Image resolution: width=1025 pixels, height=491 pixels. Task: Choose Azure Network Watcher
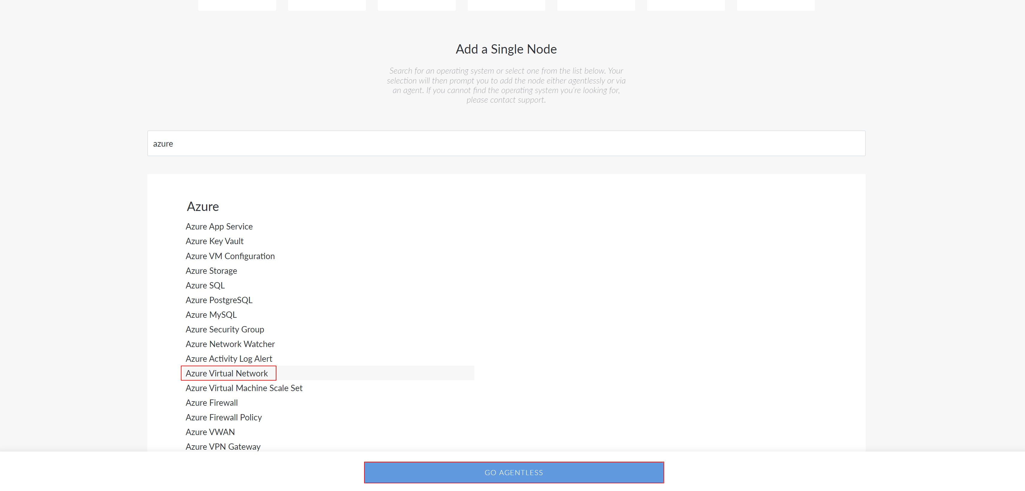pyautogui.click(x=230, y=344)
